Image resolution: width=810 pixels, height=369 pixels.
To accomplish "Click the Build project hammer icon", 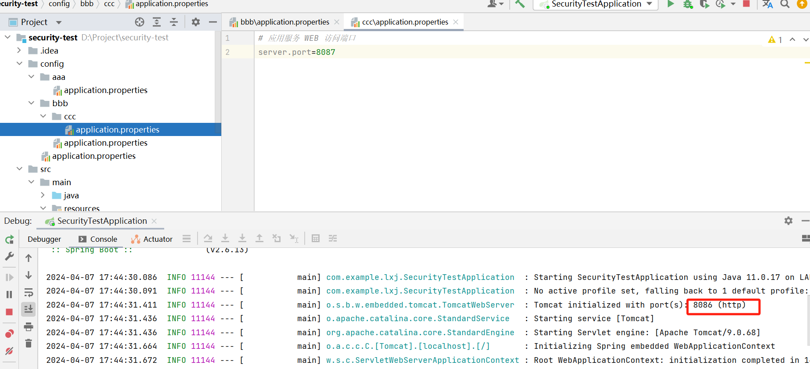I will click(x=520, y=4).
